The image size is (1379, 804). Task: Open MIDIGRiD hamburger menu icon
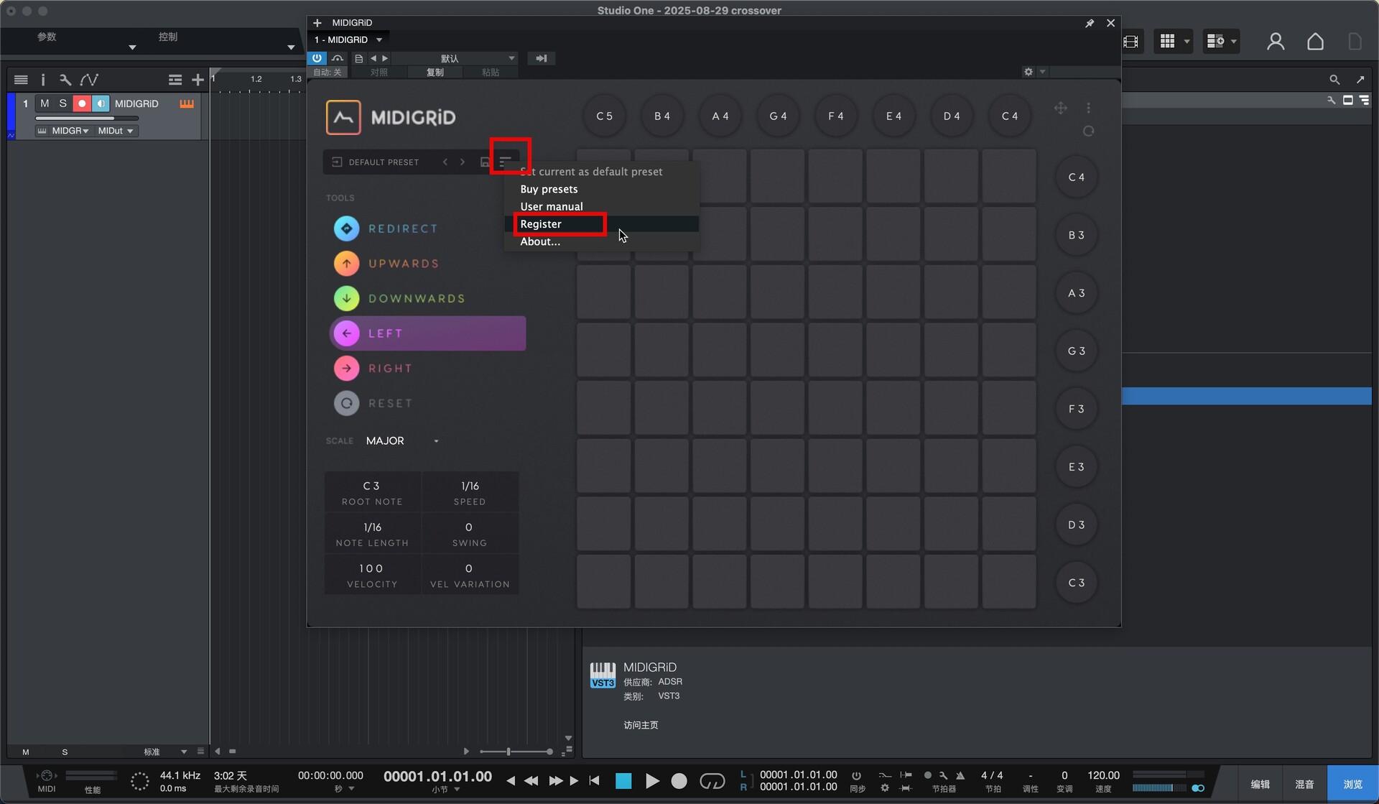click(506, 162)
